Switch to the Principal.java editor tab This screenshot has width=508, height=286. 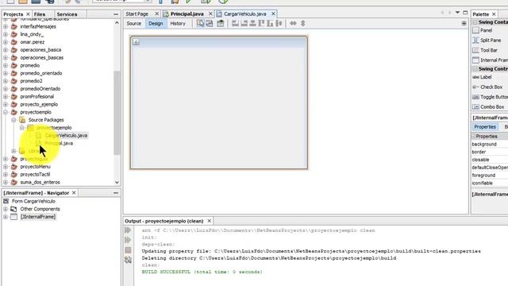click(x=187, y=14)
